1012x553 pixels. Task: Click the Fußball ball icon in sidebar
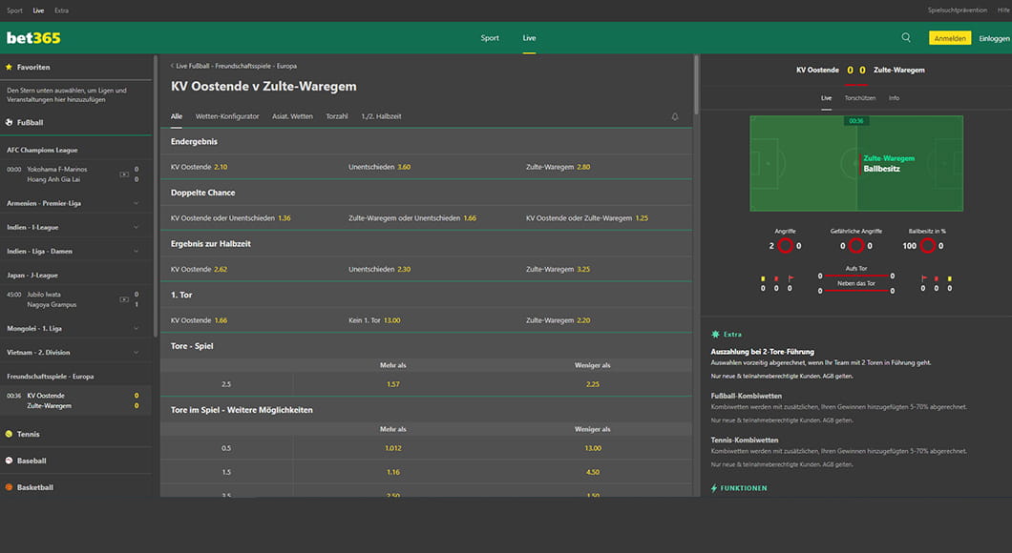(x=9, y=122)
